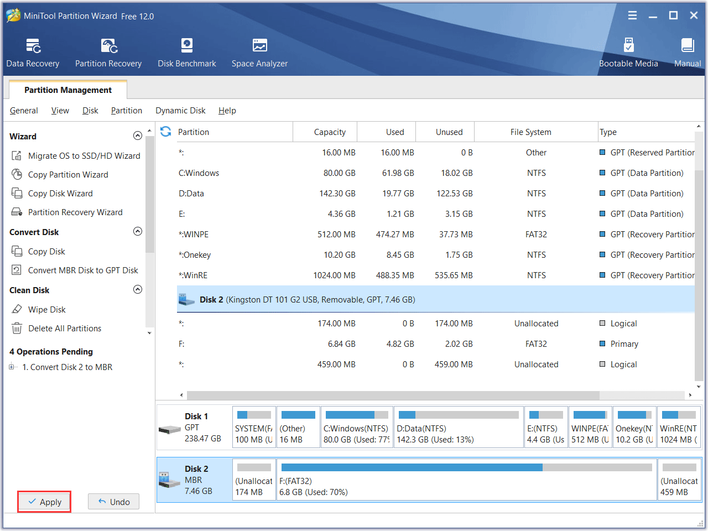708x531 pixels.
Task: Select WINPE block in Disk 1 map
Action: point(590,427)
